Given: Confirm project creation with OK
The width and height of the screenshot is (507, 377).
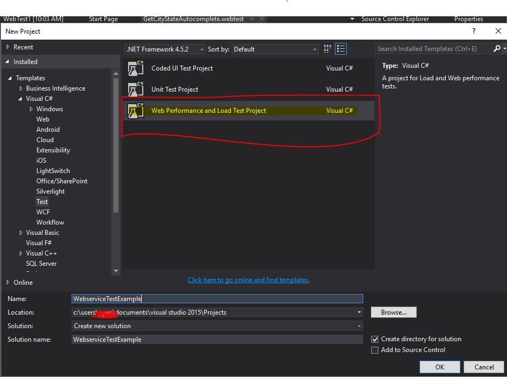Looking at the screenshot, I should (x=440, y=367).
